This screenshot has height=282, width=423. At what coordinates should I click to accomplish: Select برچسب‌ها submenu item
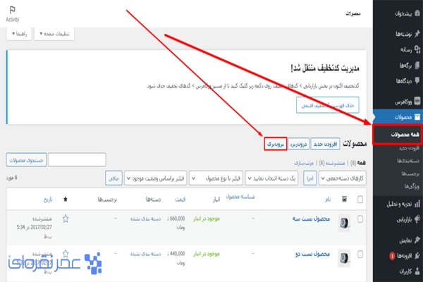point(410,173)
